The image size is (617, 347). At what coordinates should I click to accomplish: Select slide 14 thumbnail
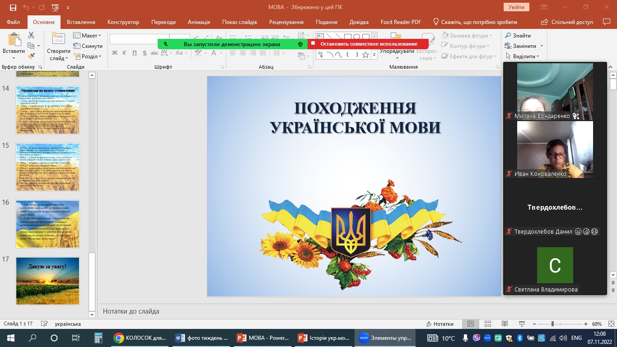coord(47,110)
